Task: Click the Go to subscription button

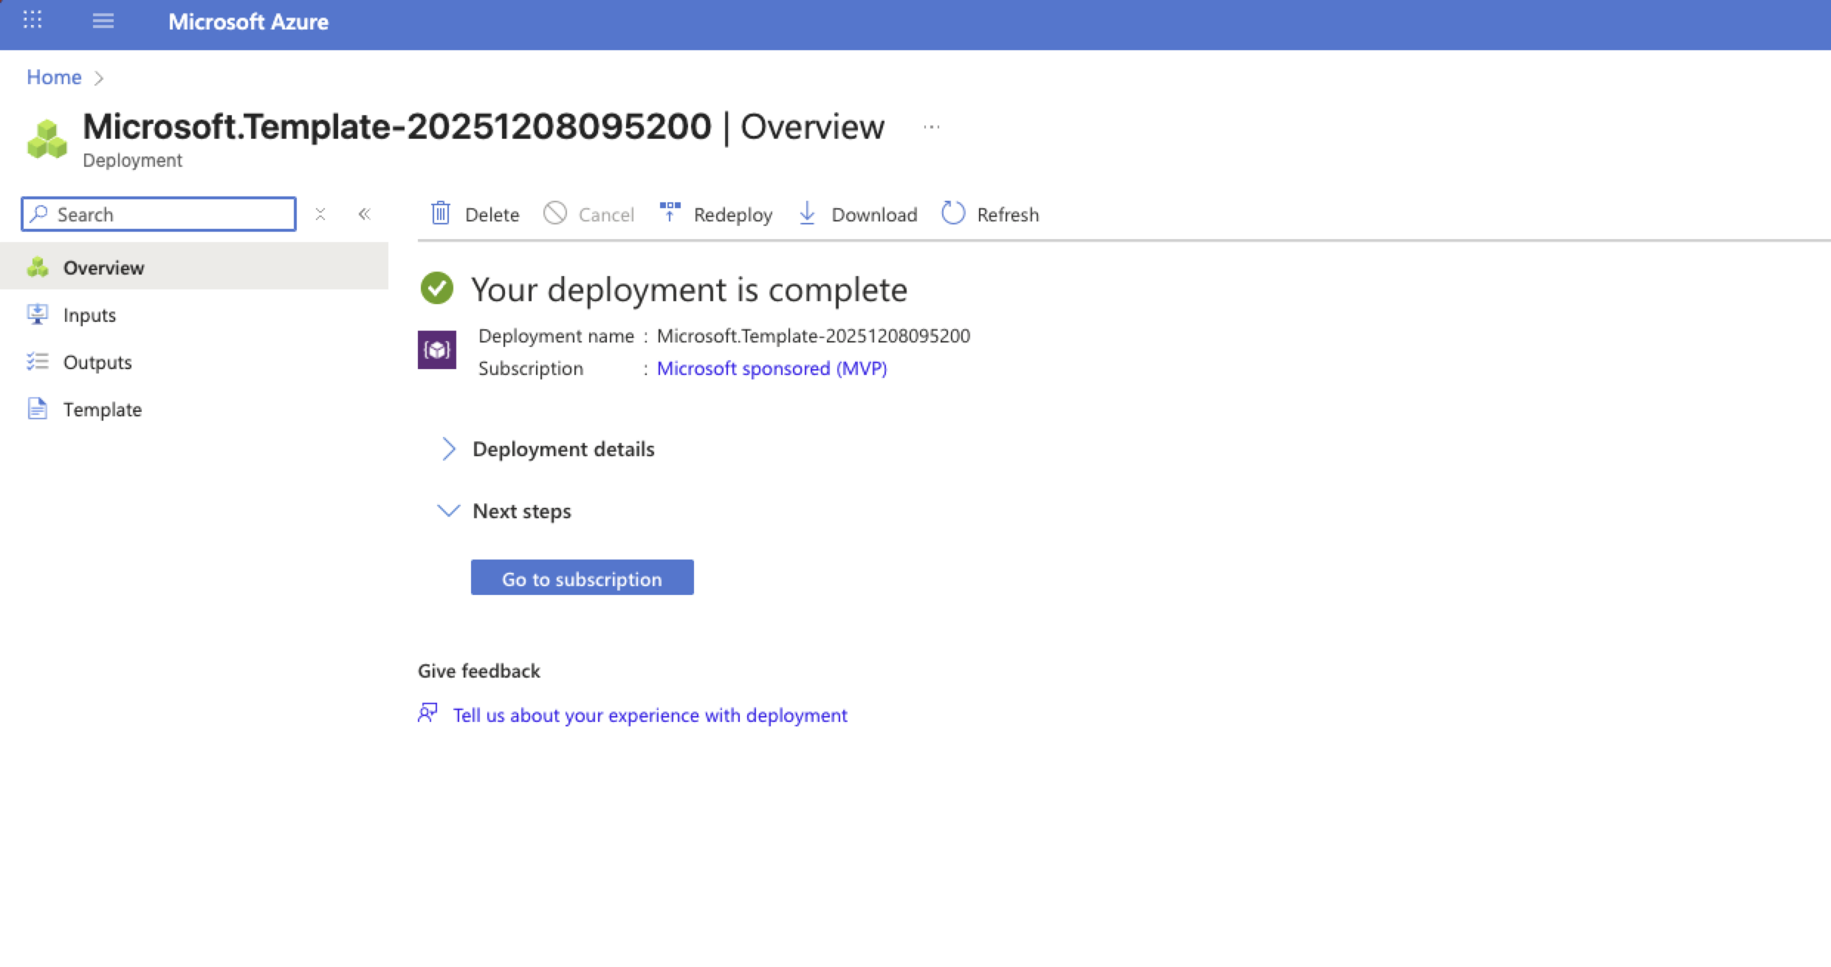Action: 582,578
